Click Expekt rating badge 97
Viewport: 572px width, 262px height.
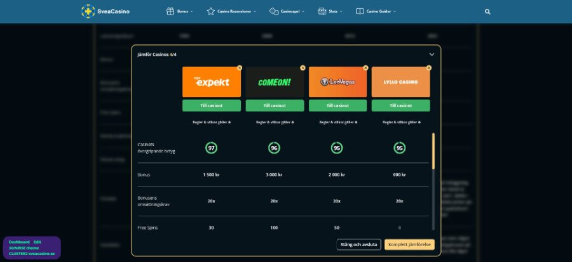211,148
